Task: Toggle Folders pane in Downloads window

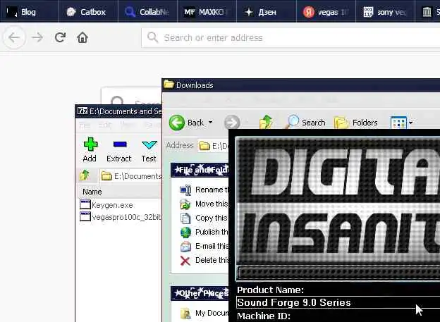Action: 356,123
